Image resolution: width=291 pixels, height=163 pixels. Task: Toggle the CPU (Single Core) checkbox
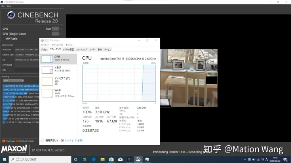(61, 34)
